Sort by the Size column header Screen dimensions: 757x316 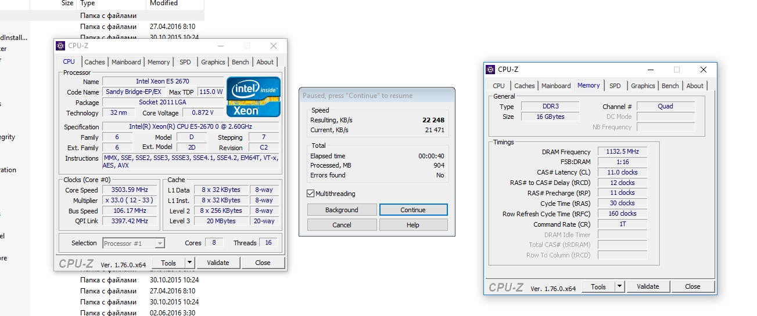coord(67,3)
